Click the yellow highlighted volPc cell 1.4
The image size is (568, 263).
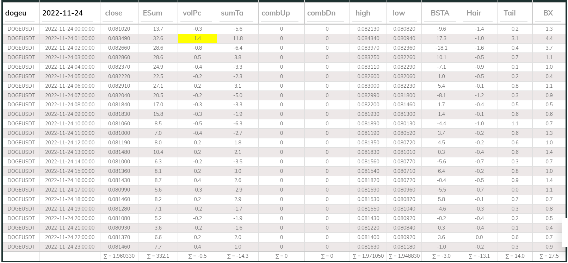(197, 38)
